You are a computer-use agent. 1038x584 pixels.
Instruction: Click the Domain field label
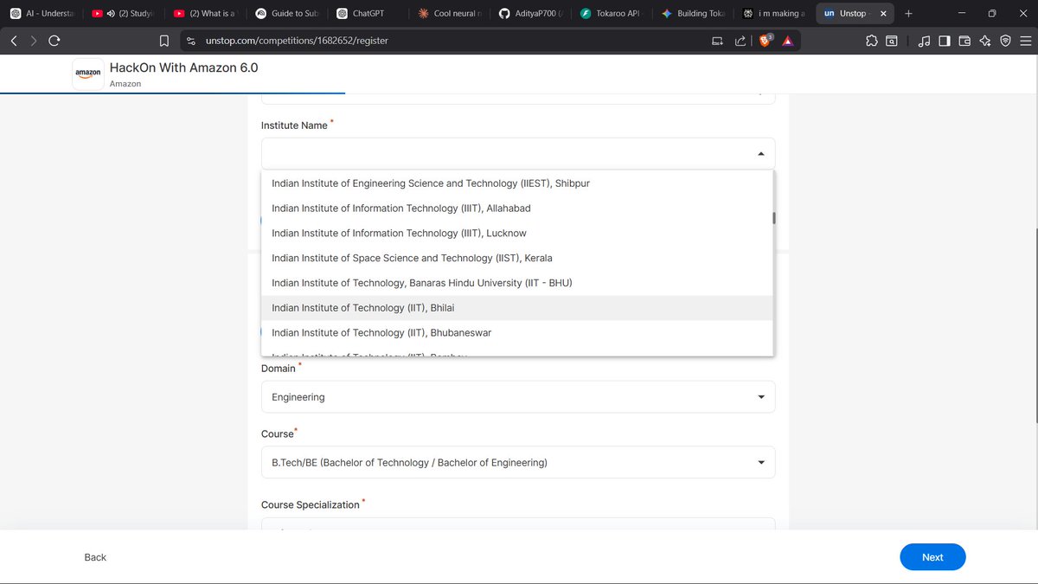(x=279, y=369)
